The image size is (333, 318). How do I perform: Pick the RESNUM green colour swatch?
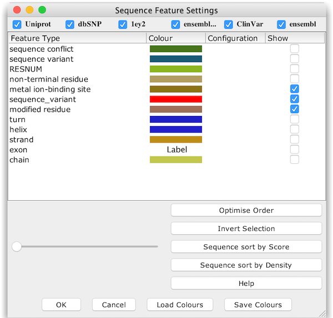(175, 69)
